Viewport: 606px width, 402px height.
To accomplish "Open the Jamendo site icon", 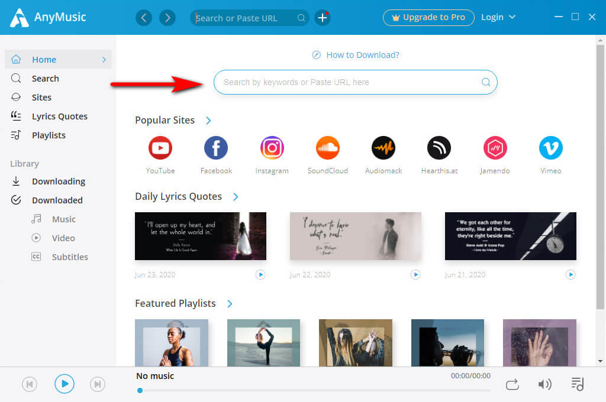I will [495, 148].
